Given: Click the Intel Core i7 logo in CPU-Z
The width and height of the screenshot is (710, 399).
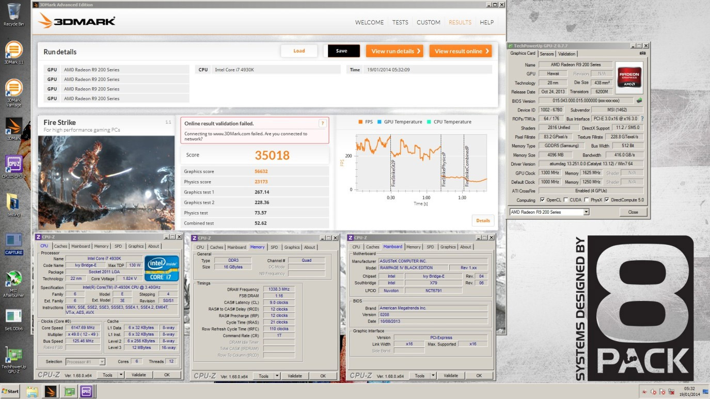Looking at the screenshot, I should [x=162, y=268].
